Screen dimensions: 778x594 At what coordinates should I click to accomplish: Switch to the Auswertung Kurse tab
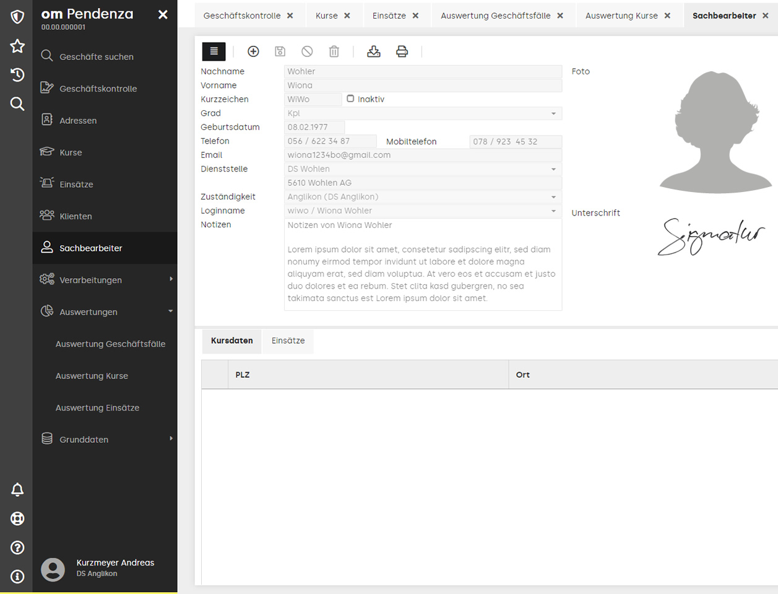tap(621, 15)
